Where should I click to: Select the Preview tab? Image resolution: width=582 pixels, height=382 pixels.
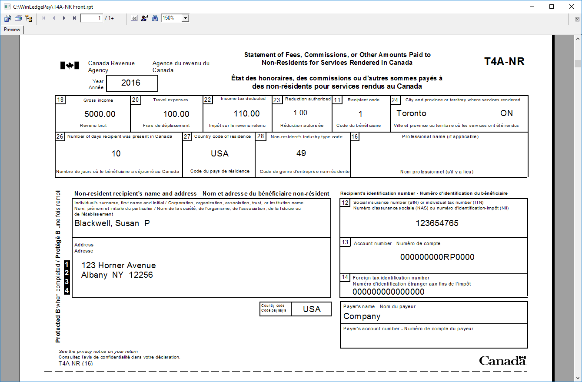(12, 30)
